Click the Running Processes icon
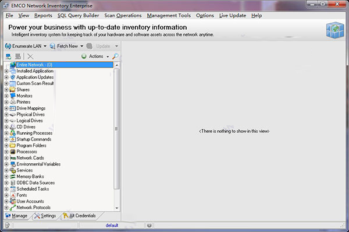Image resolution: width=349 pixels, height=232 pixels. click(x=13, y=133)
